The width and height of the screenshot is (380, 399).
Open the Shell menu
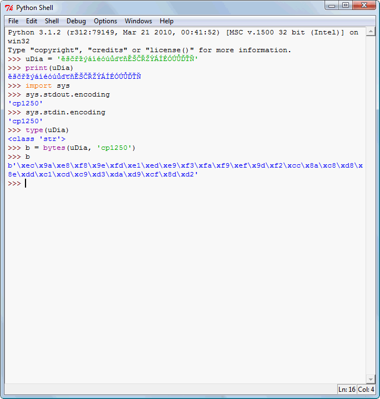click(52, 21)
